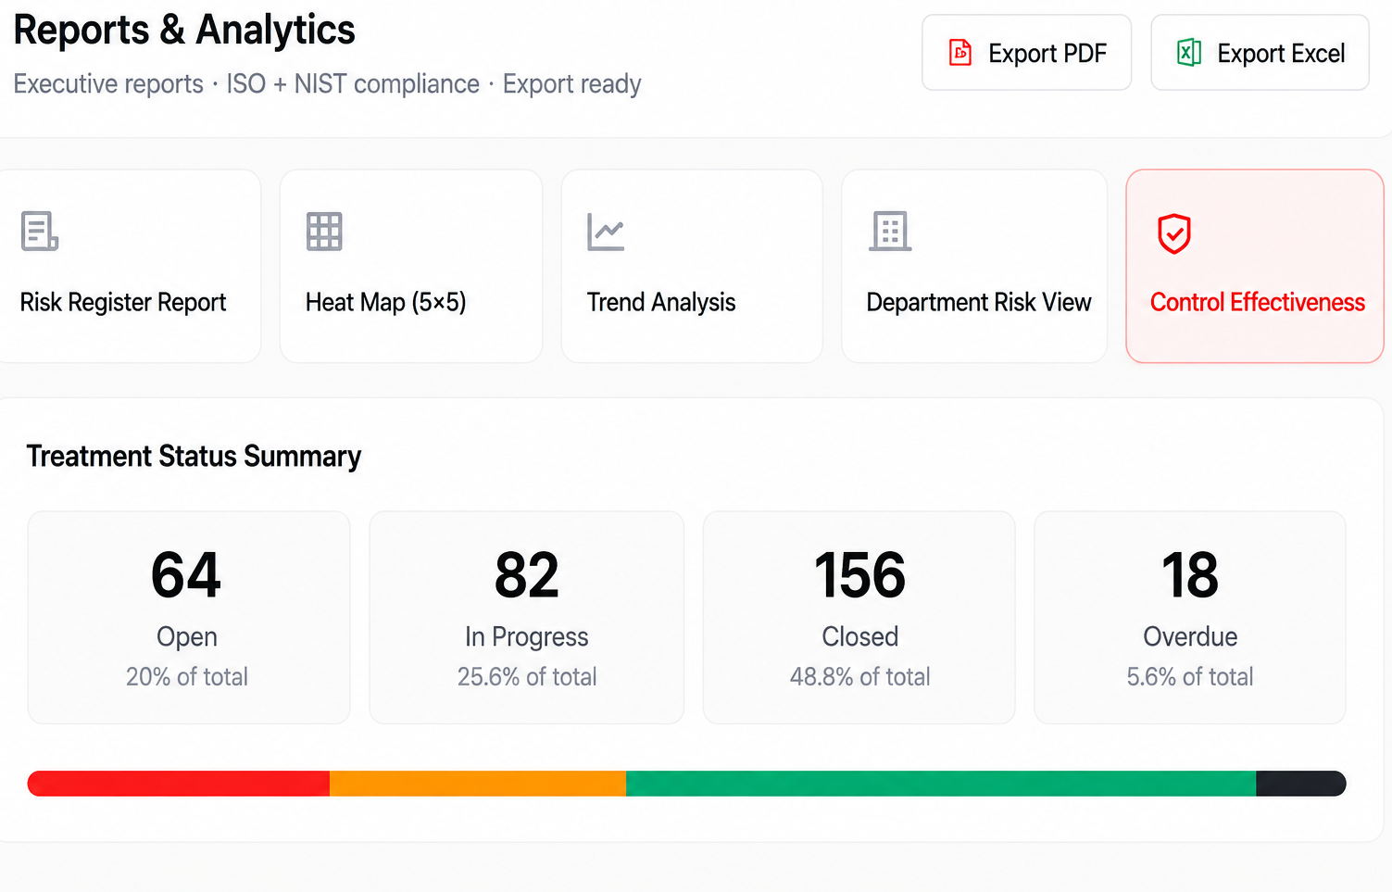Open the 64 Open treatments card
The width and height of the screenshot is (1392, 892).
click(189, 617)
